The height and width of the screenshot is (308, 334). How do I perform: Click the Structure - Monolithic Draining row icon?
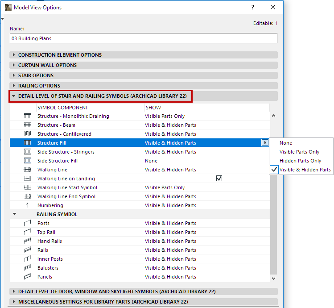click(28, 116)
